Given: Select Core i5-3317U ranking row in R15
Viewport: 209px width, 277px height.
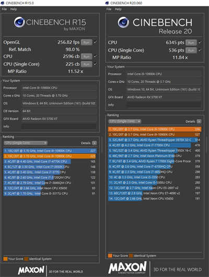Looking at the screenshot, I should (50, 193).
